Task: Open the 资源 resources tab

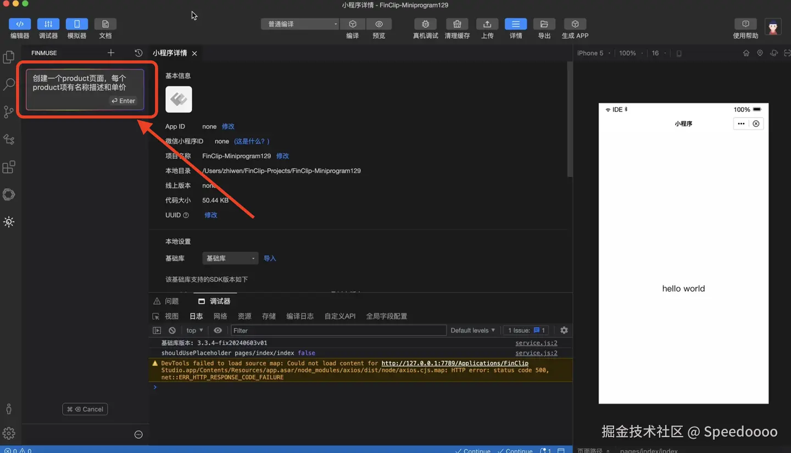Action: click(x=244, y=316)
